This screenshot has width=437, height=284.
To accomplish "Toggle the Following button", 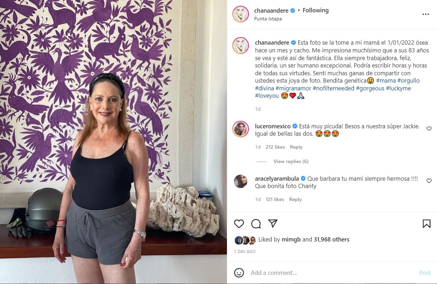I will (x=315, y=10).
